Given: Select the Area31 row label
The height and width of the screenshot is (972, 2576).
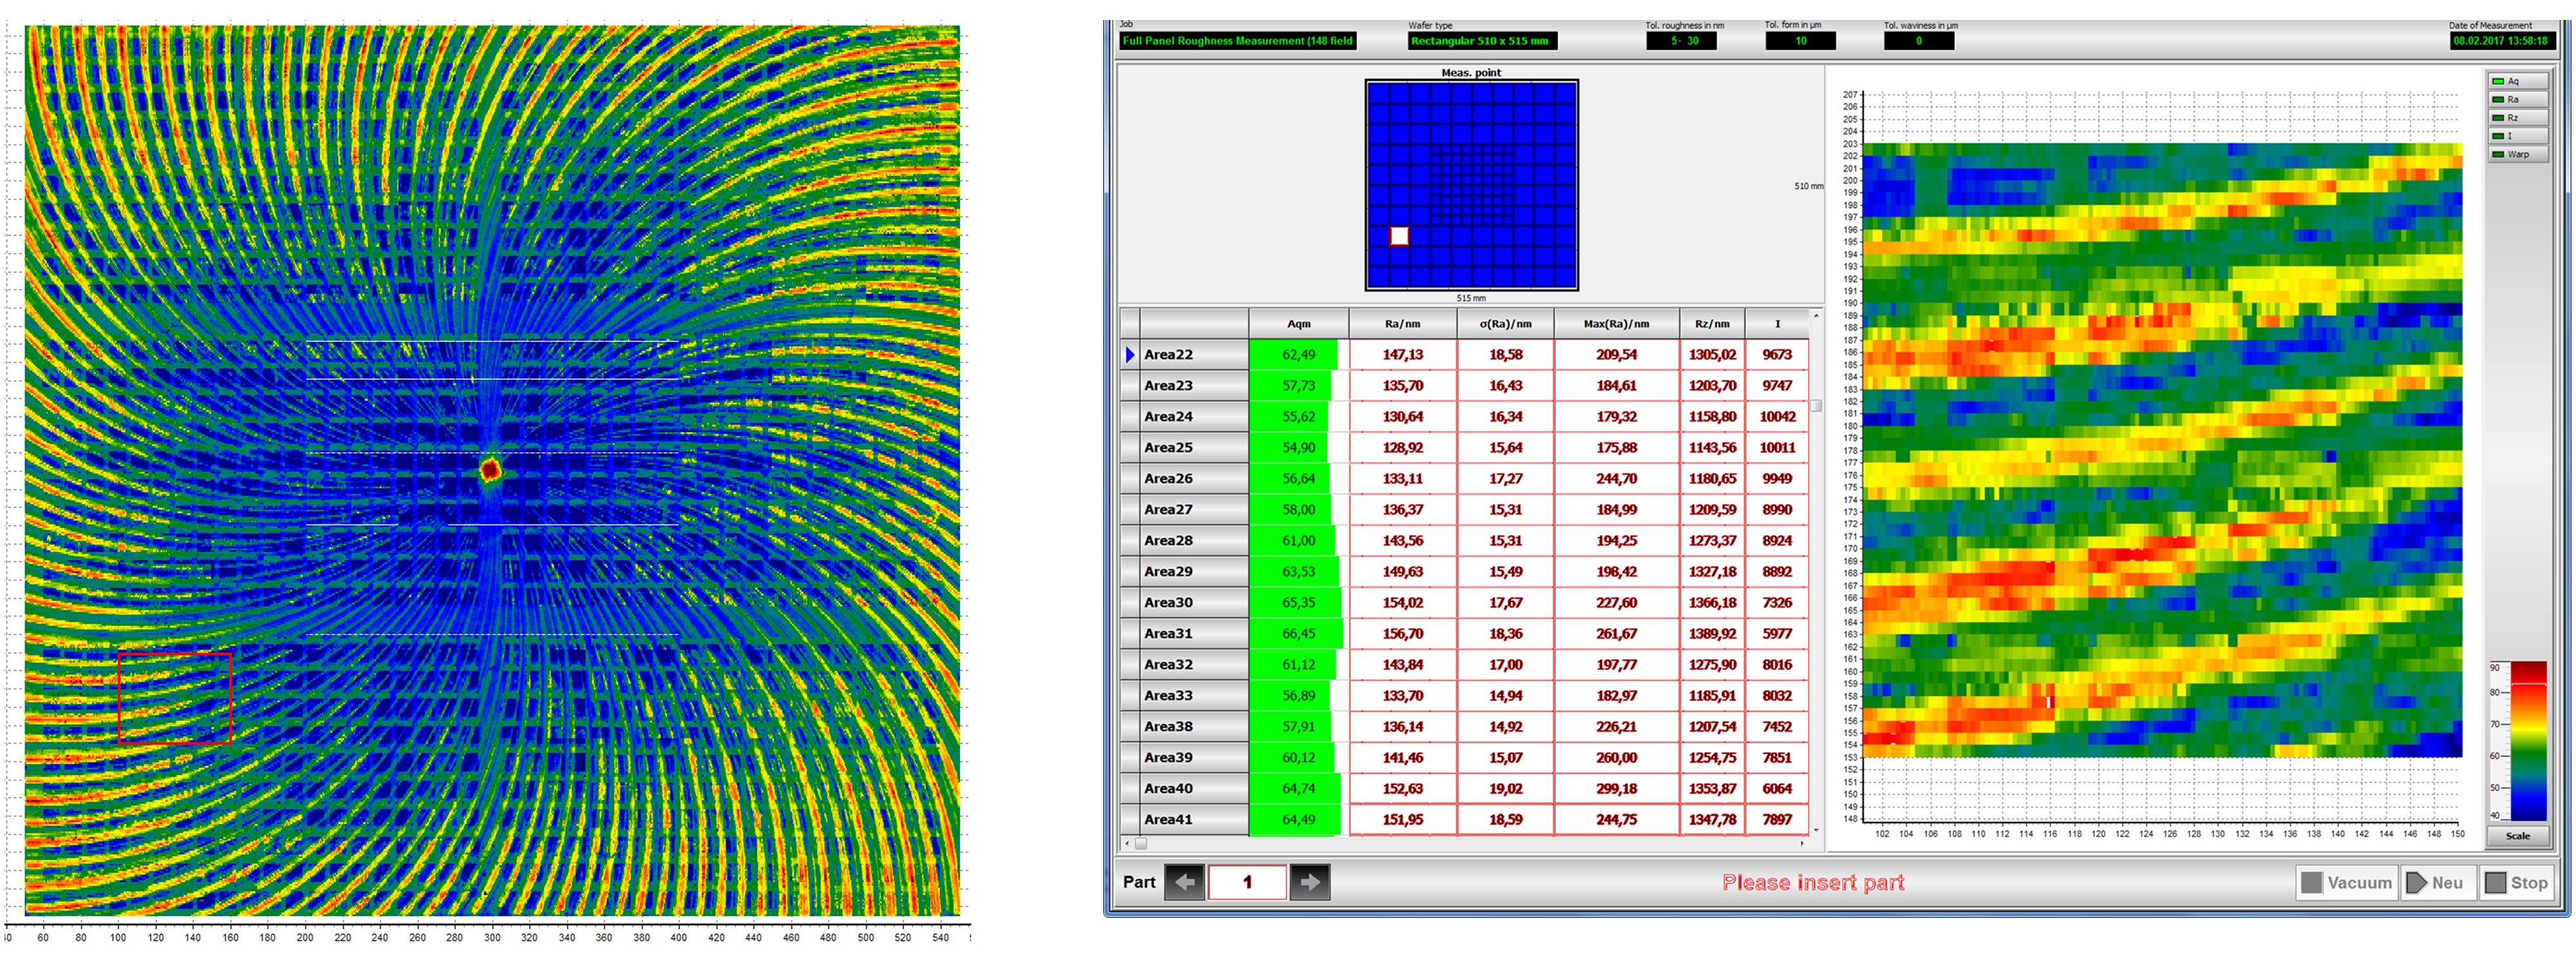Looking at the screenshot, I should pos(1194,634).
